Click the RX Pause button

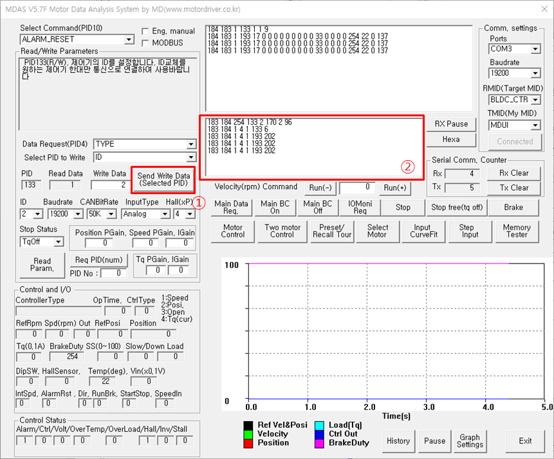(451, 123)
